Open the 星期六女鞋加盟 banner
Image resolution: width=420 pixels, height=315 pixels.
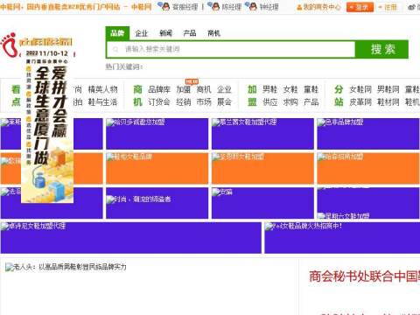pos(368,203)
